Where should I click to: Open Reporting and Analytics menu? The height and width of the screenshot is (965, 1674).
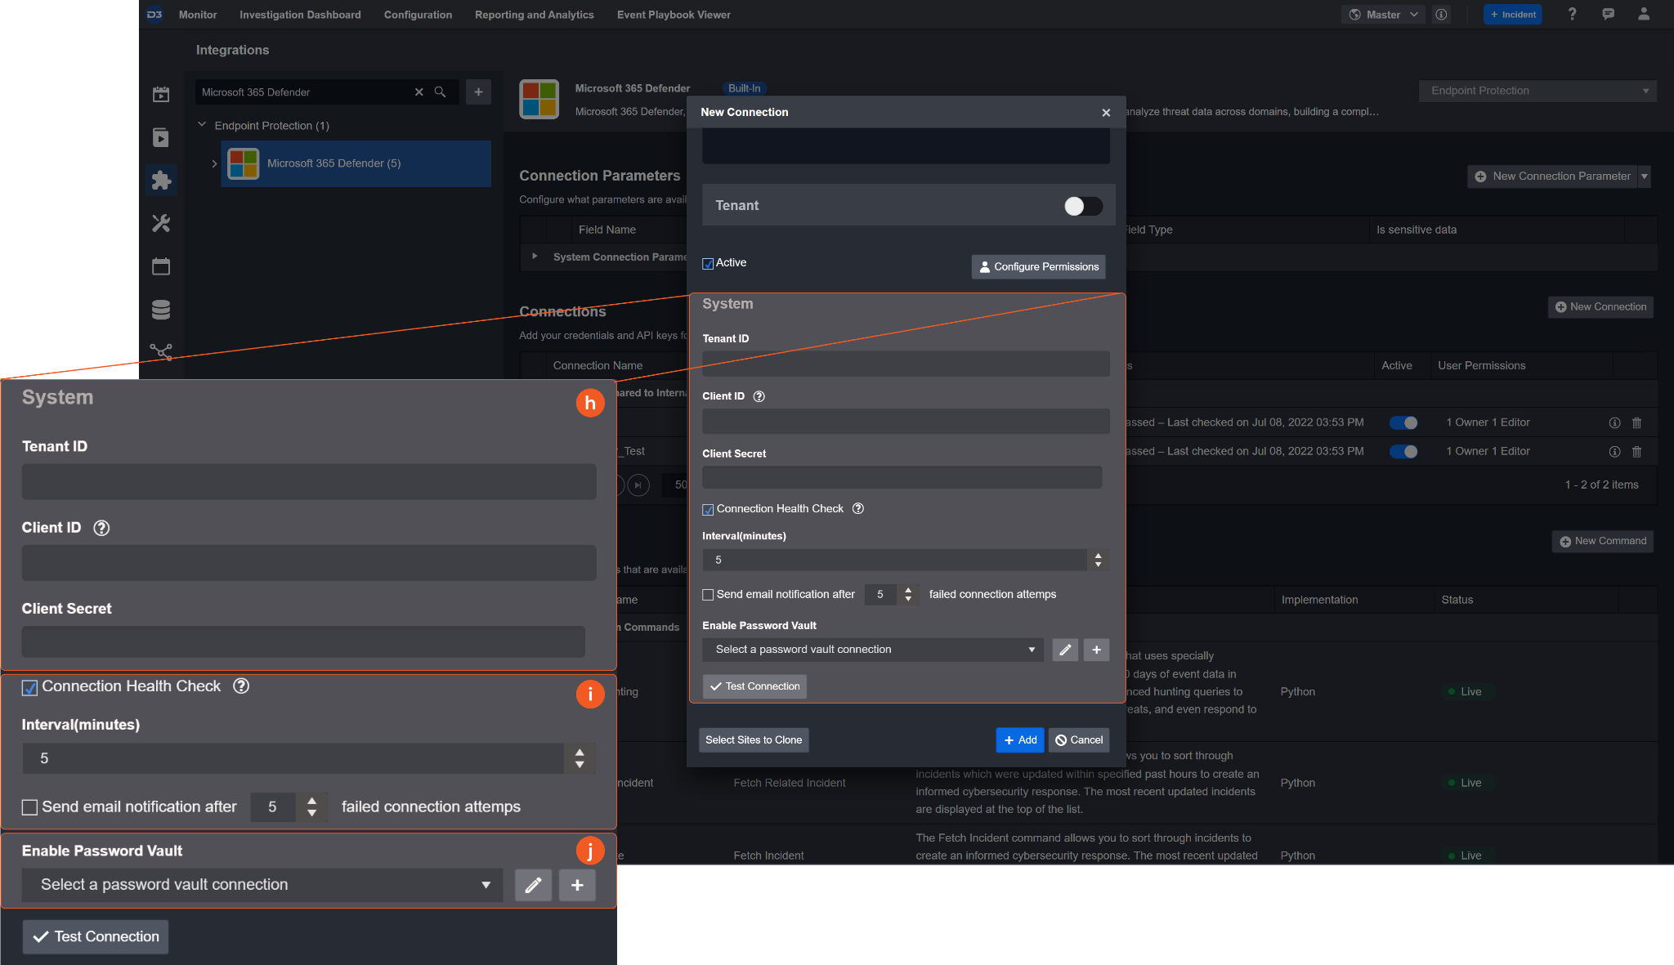coord(534,15)
